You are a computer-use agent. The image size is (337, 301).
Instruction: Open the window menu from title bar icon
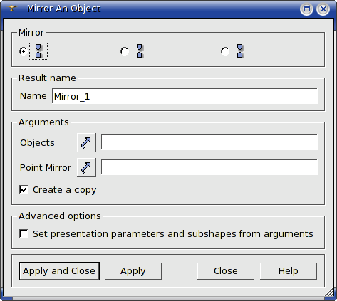coord(11,9)
